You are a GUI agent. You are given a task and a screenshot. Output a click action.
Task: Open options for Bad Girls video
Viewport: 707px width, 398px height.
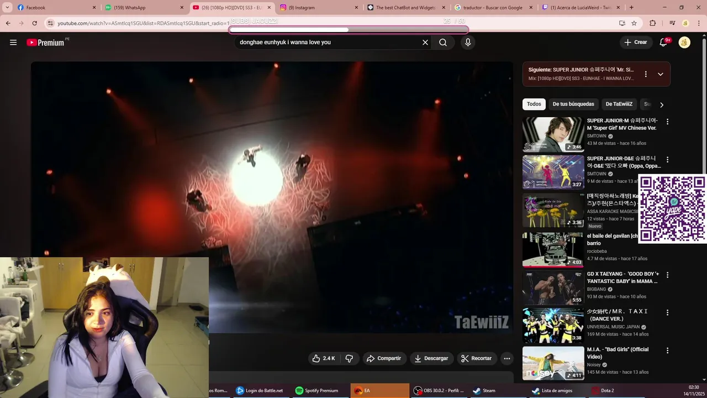[667, 350]
